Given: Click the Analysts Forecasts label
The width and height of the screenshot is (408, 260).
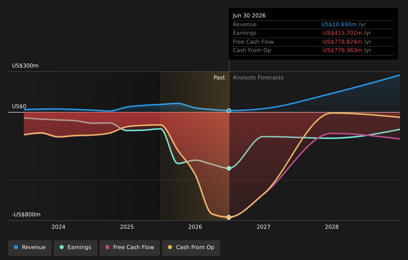Looking at the screenshot, I should pos(258,78).
